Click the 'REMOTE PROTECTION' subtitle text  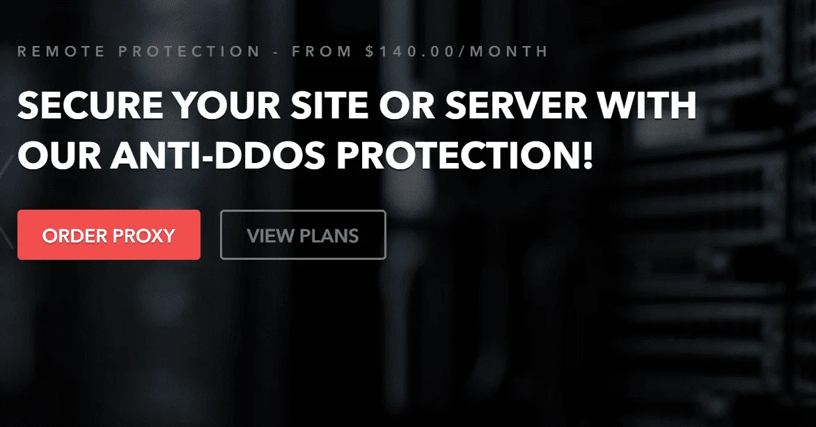click(x=139, y=52)
